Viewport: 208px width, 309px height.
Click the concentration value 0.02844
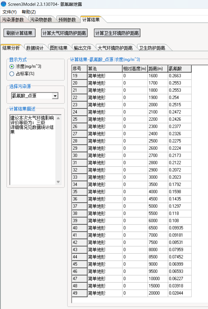(x=179, y=293)
